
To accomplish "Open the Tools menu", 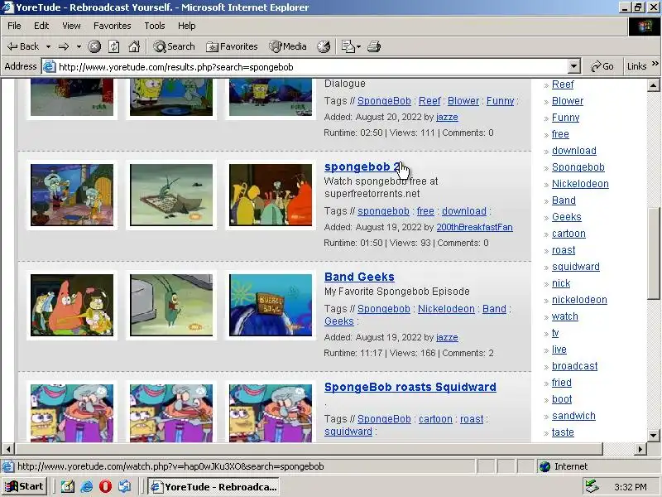I will pyautogui.click(x=155, y=26).
